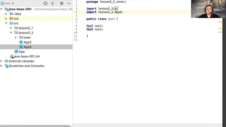Screen dimensions: 226x127
Task: Click the out folder icon
Action: pyautogui.click(x=11, y=18)
